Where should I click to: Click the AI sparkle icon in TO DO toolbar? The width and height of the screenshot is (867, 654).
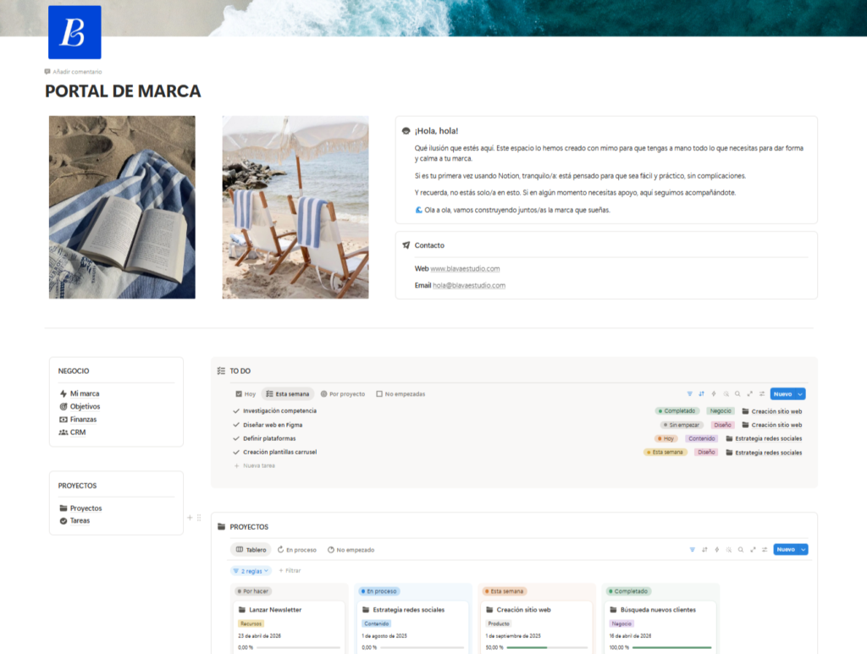click(726, 393)
